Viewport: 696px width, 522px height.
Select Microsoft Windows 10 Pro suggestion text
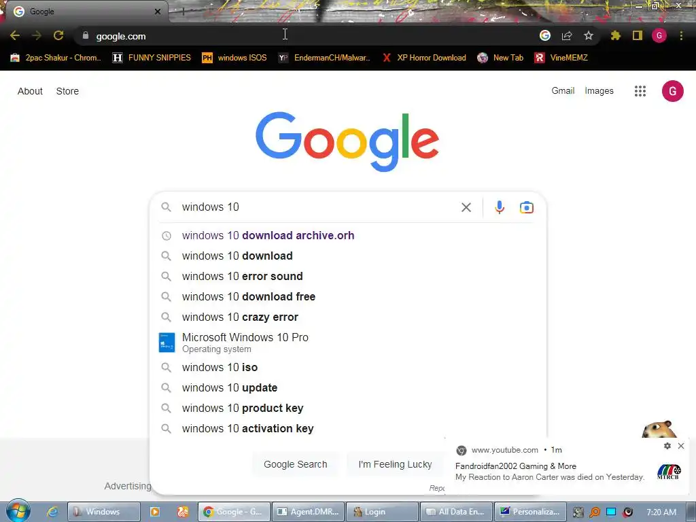pyautogui.click(x=245, y=337)
